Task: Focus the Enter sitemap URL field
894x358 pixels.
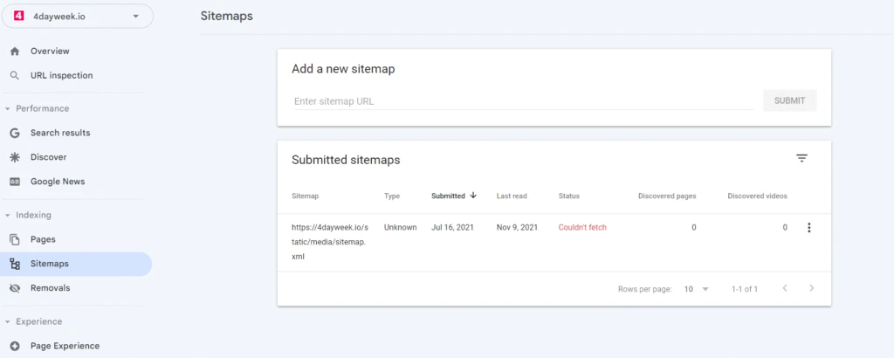Action: click(524, 101)
